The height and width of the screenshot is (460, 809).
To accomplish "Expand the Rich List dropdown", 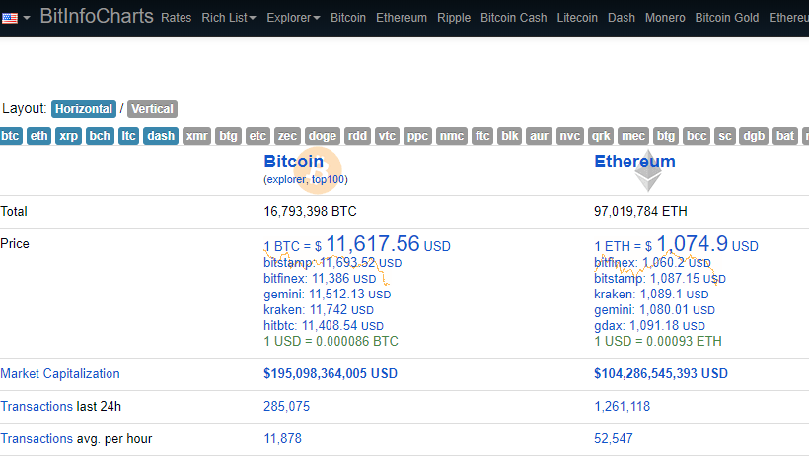I will click(229, 18).
